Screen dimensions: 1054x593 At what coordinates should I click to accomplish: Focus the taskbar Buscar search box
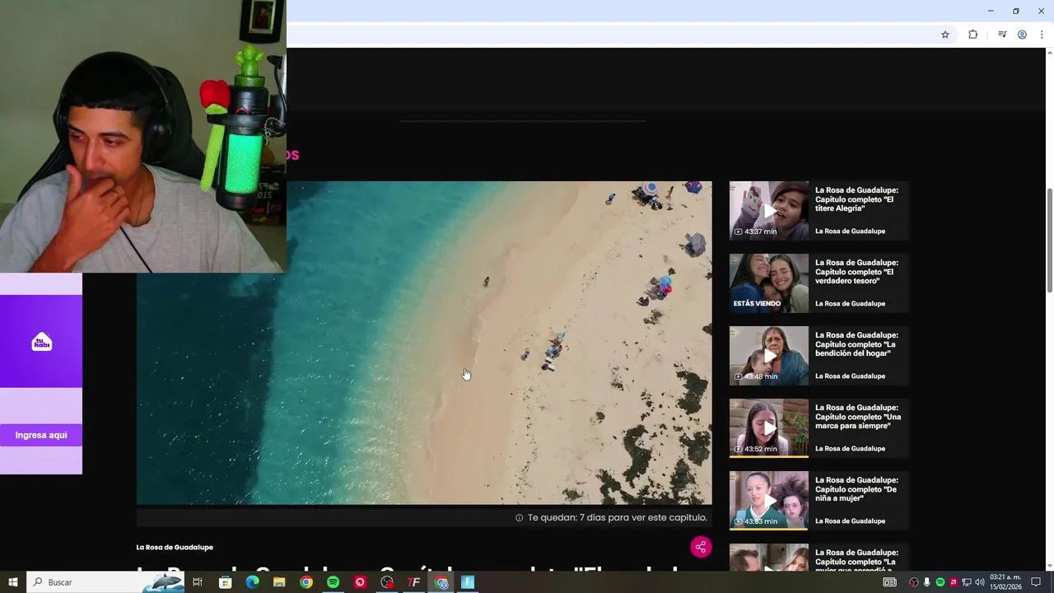[x=105, y=582]
